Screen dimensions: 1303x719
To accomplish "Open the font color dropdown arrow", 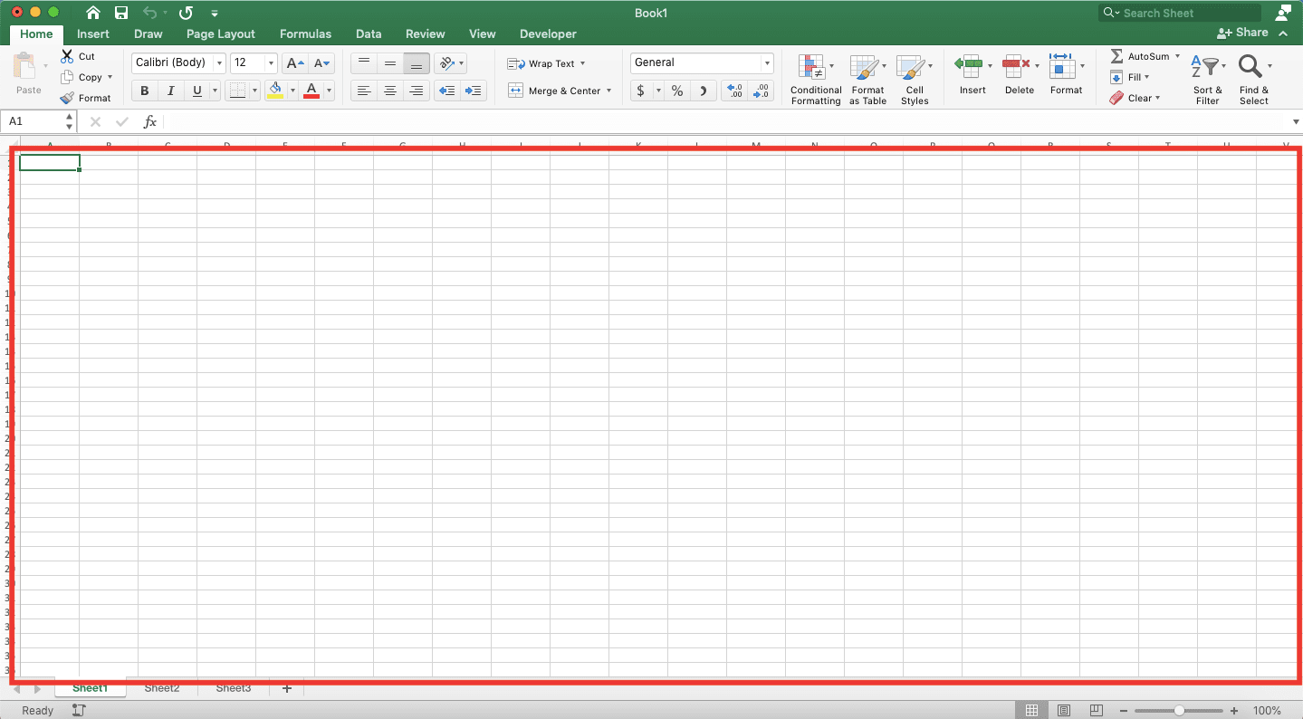I will [x=329, y=91].
